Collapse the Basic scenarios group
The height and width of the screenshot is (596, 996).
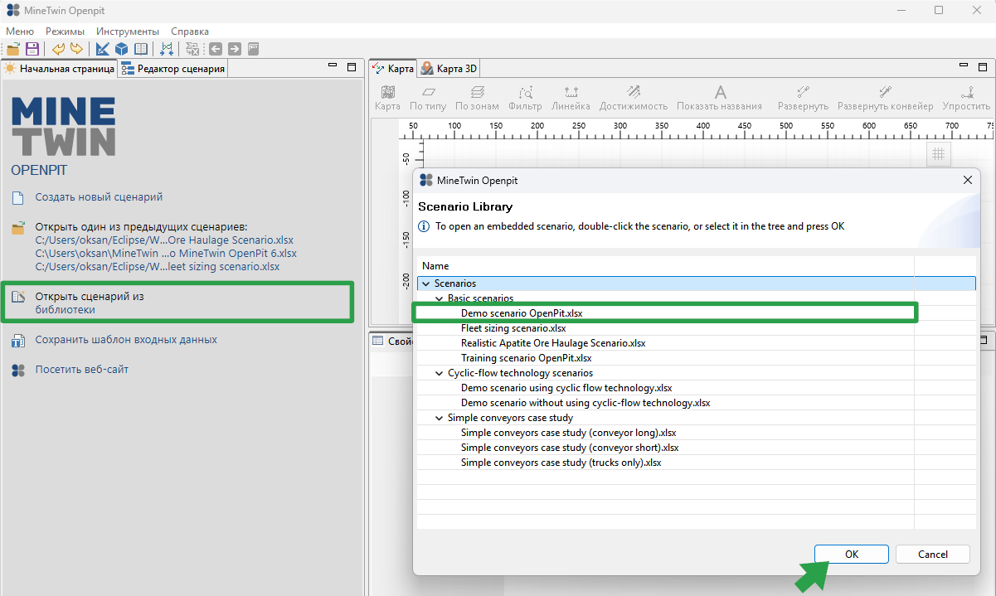(440, 298)
